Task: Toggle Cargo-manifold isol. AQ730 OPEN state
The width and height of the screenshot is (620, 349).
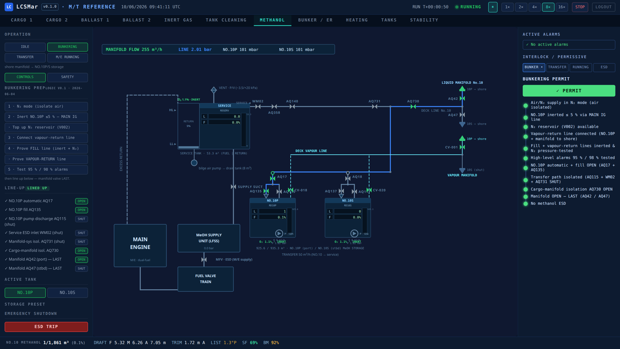Action: [81, 251]
